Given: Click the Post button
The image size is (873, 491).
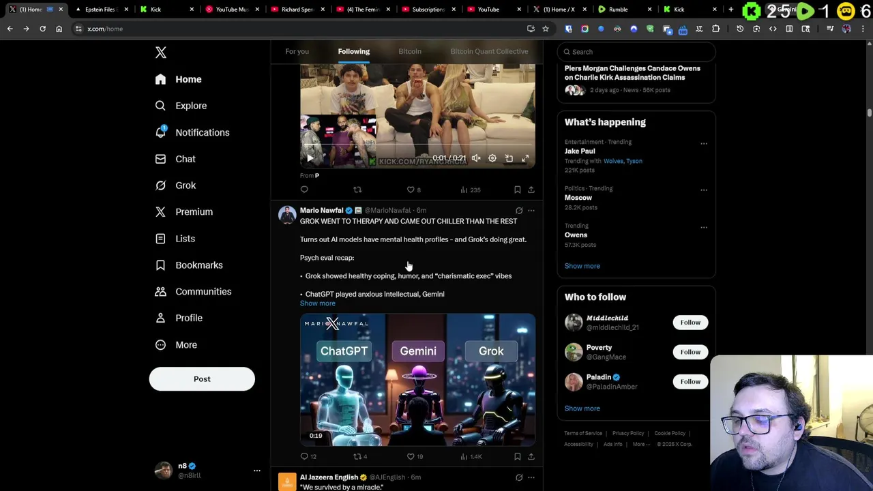Looking at the screenshot, I should [x=202, y=379].
